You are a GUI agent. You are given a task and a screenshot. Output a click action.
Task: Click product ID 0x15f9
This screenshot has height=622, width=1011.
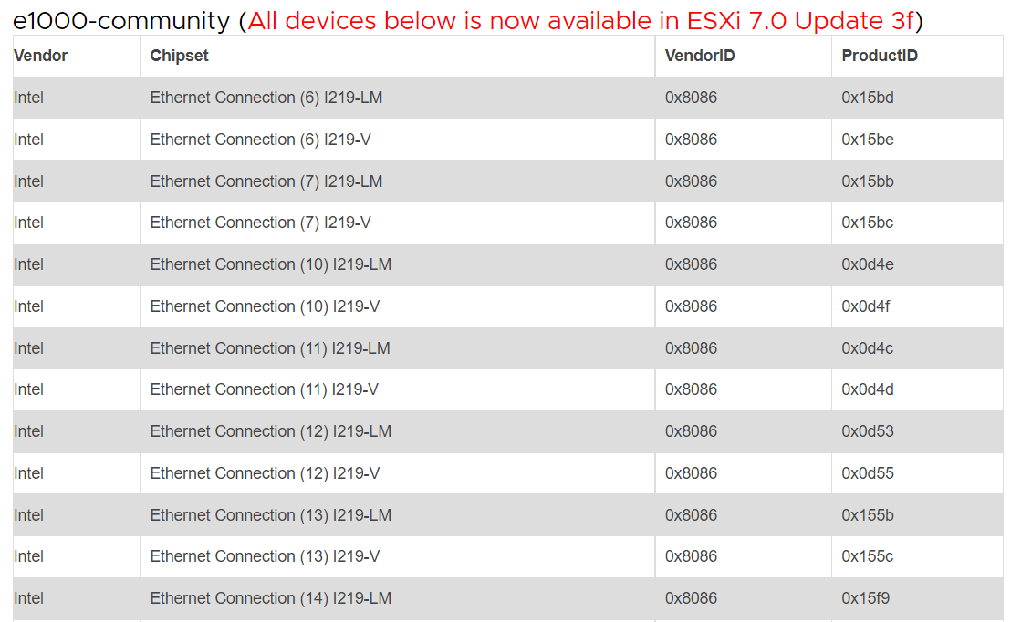click(x=865, y=598)
